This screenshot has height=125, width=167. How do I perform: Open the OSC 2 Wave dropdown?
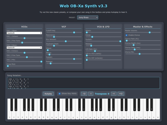(24, 48)
